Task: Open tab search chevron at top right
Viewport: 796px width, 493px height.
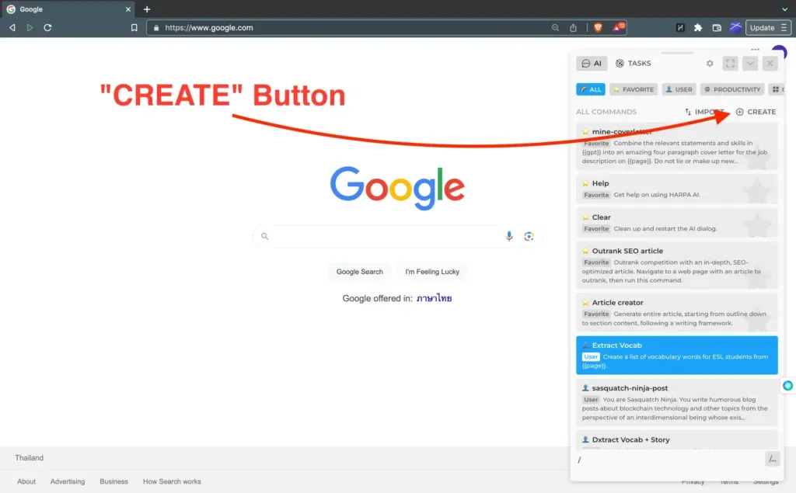Action: [x=785, y=9]
